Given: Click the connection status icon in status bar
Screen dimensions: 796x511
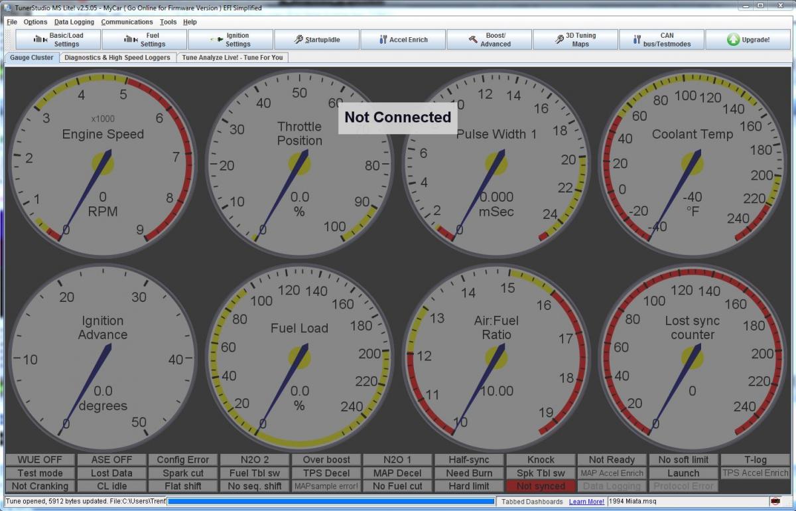Looking at the screenshot, I should point(775,501).
